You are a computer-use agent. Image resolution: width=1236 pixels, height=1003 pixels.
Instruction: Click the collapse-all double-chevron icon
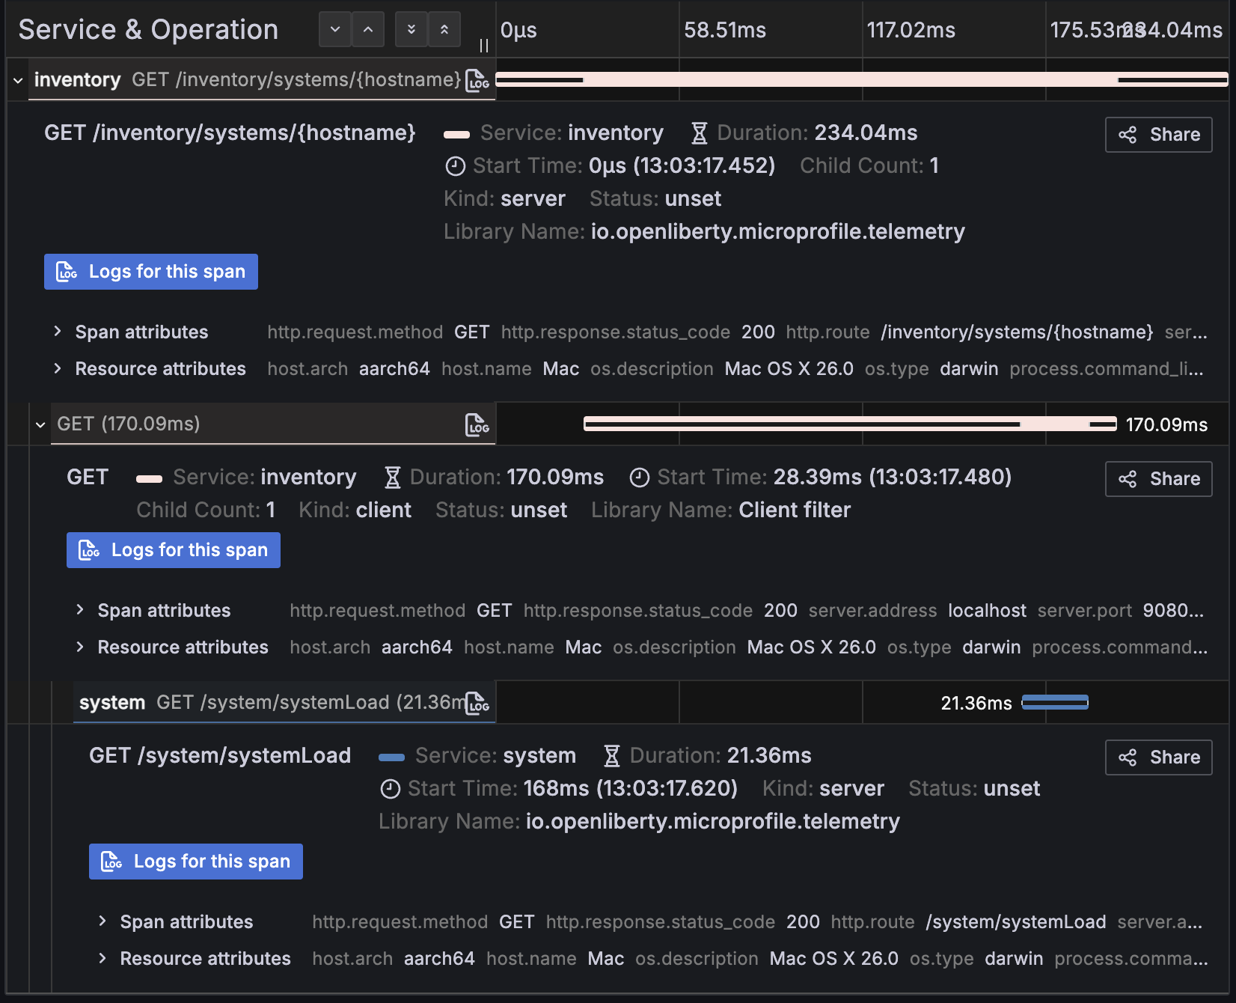point(444,29)
